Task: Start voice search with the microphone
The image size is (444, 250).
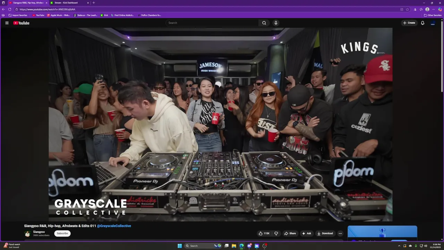Action: click(x=276, y=23)
